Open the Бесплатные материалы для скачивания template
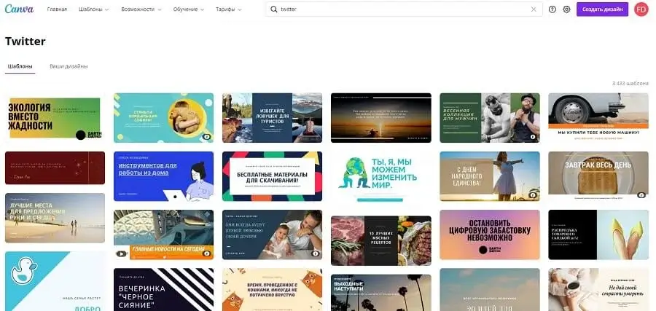 click(271, 176)
